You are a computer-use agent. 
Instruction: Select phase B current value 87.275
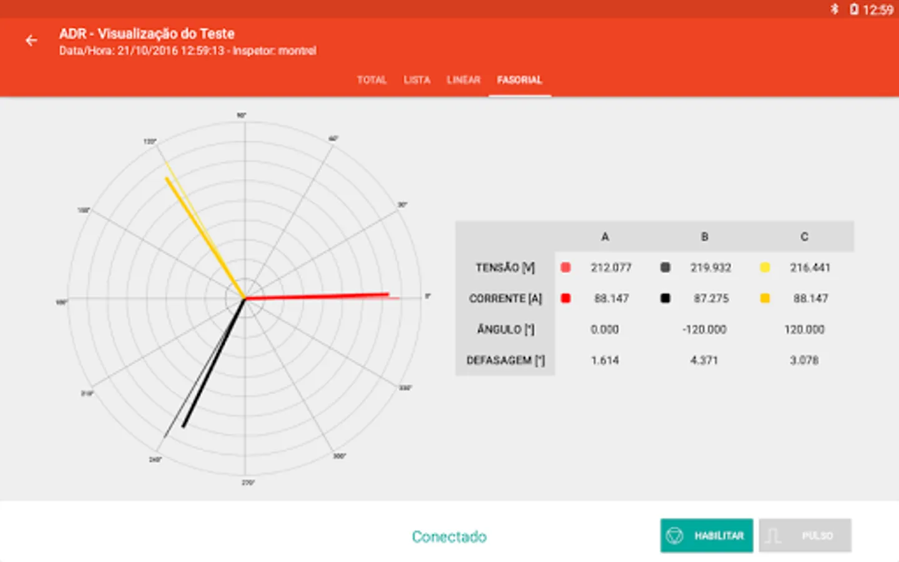tap(711, 298)
